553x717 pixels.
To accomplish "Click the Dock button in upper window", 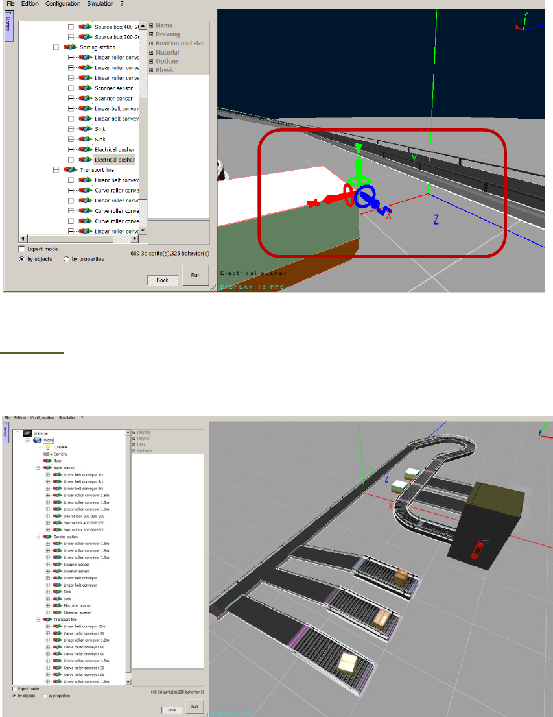I will (x=162, y=280).
